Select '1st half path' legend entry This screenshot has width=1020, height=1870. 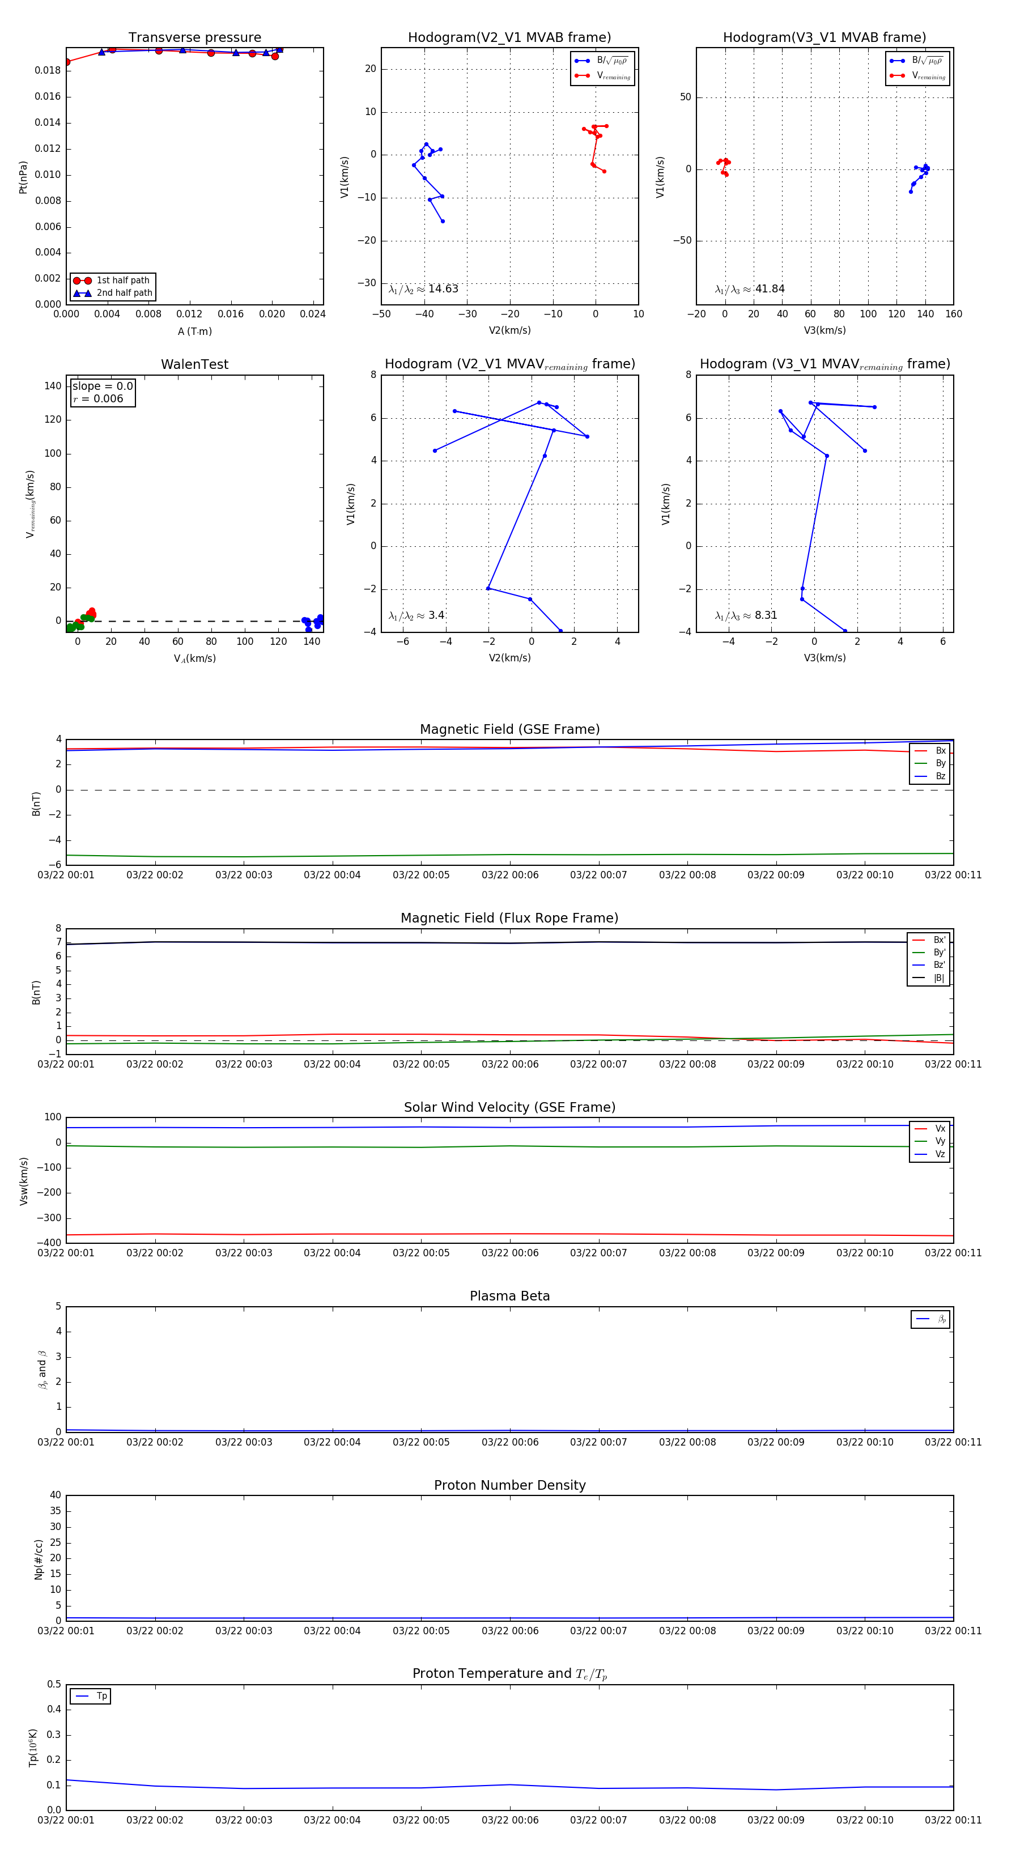tap(113, 280)
